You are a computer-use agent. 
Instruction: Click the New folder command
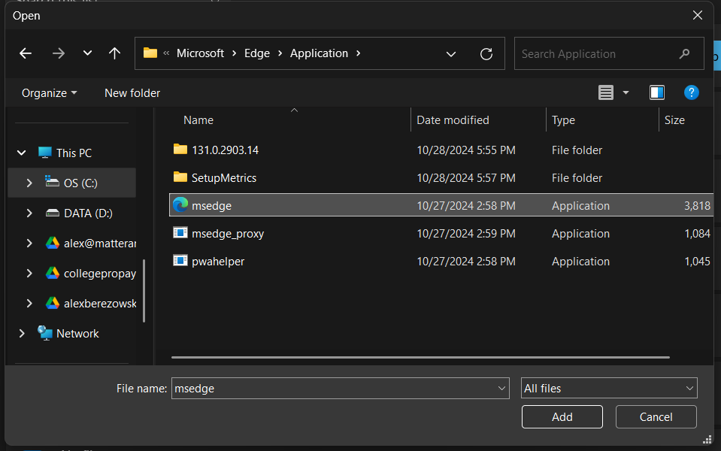click(x=132, y=92)
